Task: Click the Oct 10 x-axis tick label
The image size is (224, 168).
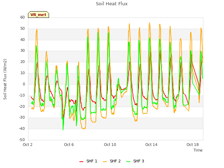Action: pyautogui.click(x=110, y=145)
